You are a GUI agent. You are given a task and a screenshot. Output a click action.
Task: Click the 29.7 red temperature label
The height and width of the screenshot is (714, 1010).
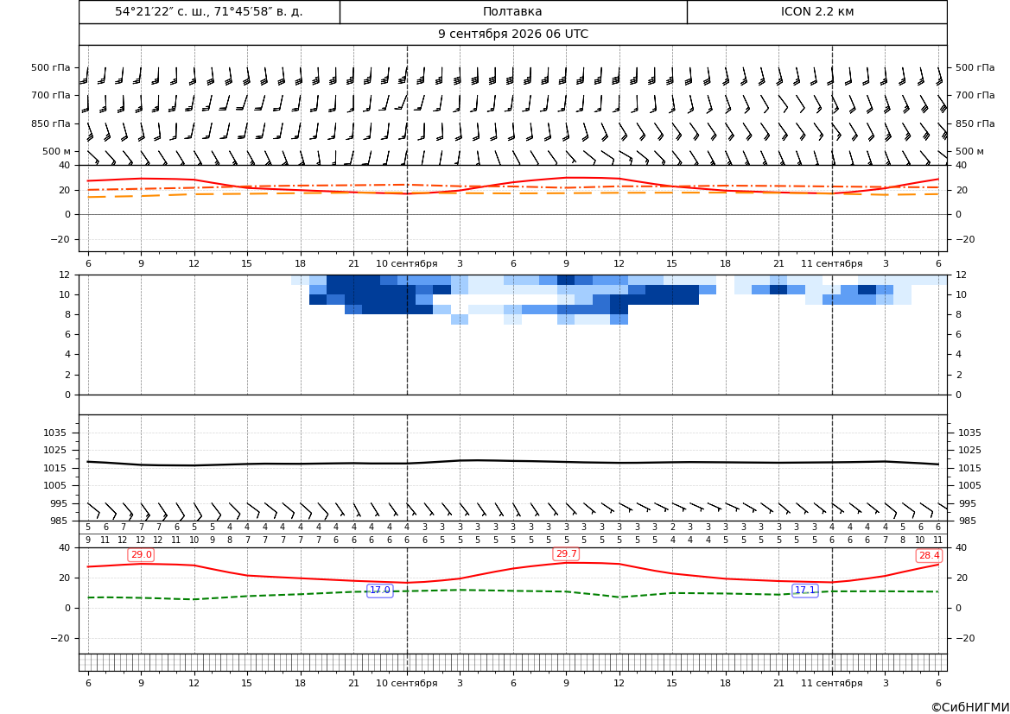point(566,553)
